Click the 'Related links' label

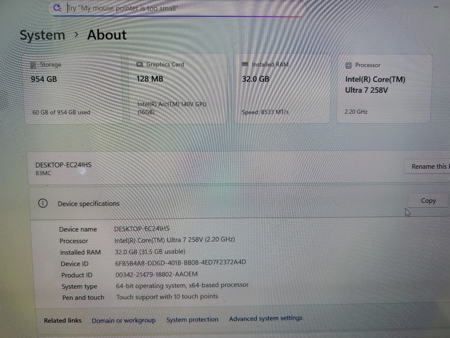point(63,321)
